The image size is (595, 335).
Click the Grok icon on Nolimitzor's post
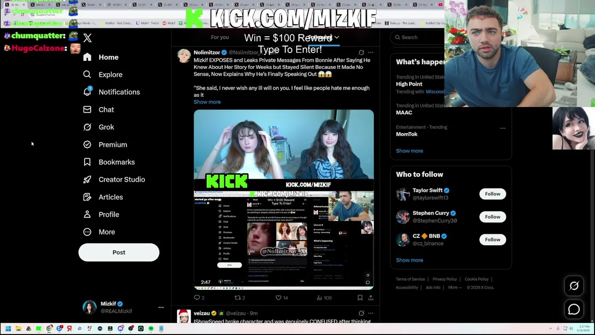(361, 53)
